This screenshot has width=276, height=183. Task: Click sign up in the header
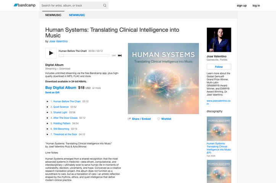242,5
